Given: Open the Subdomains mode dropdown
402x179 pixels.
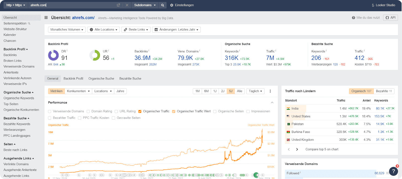Looking at the screenshot, I should coord(145,5).
